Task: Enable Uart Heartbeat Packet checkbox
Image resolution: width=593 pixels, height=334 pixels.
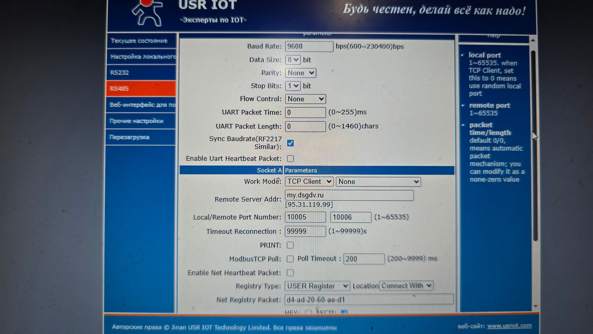Action: pos(290,159)
